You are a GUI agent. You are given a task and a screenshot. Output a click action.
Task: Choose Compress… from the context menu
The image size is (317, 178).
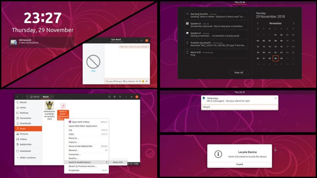pos(86,154)
